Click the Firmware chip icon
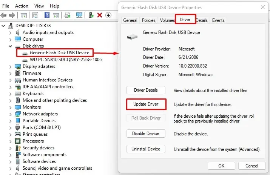The image size is (270, 175). pos(18,73)
